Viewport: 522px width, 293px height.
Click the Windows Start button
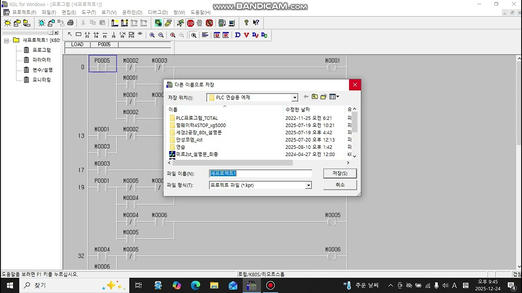pos(9,285)
